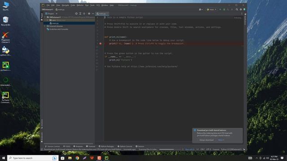Click the jetbrains.com help URL in code

[x=154, y=67]
